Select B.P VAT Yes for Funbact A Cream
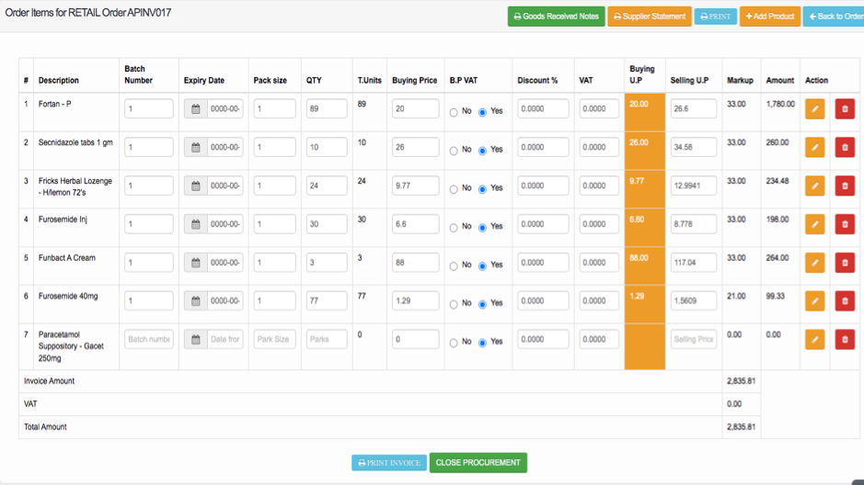 coord(483,266)
